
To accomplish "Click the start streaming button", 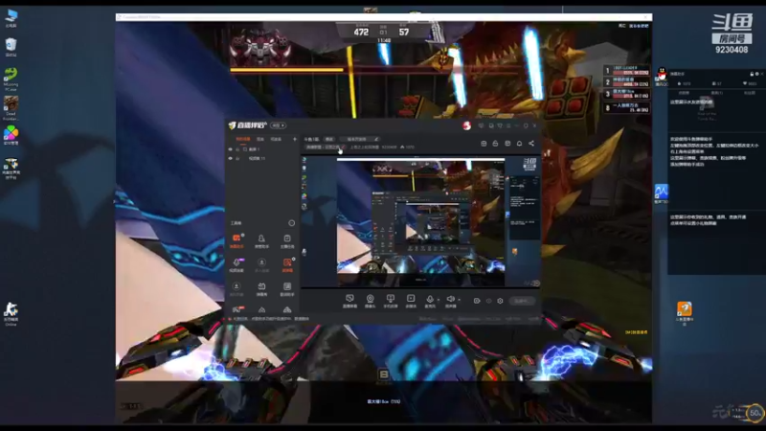I will 522,301.
